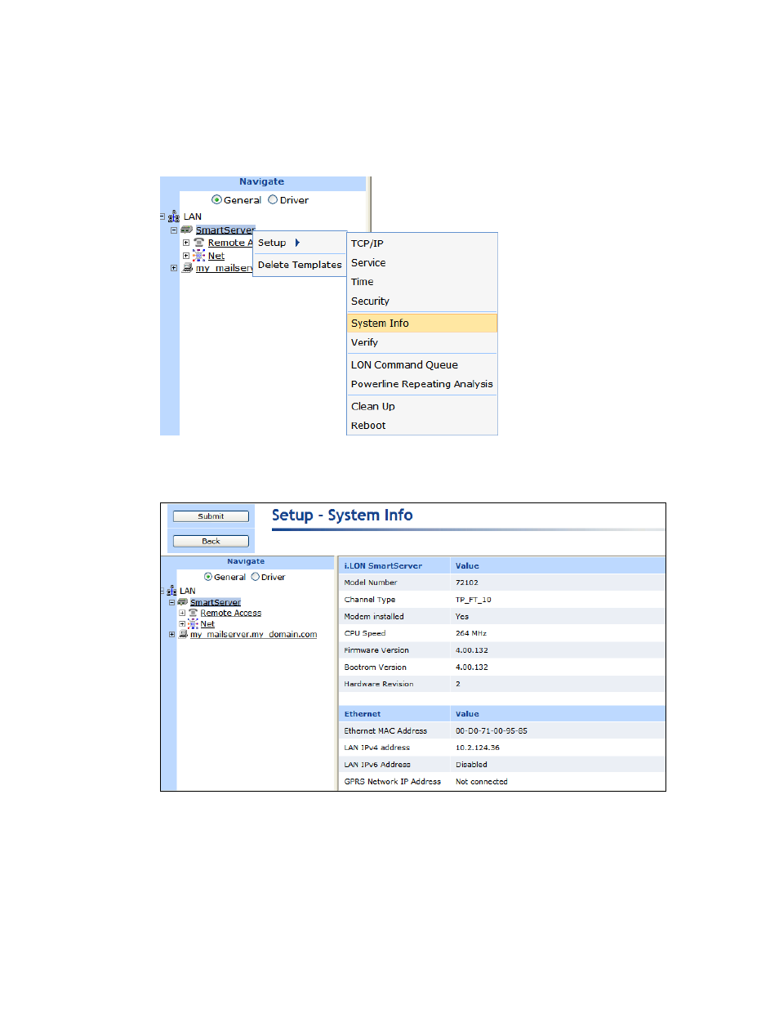
Task: Click the Channel Type row label
Action: click(x=370, y=600)
